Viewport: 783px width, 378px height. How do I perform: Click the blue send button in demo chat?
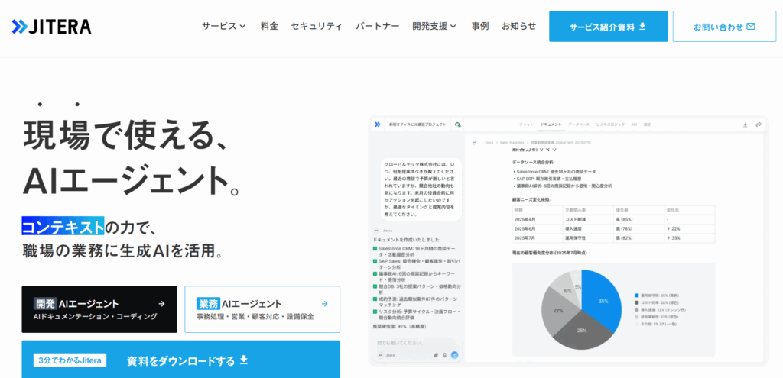pyautogui.click(x=454, y=355)
